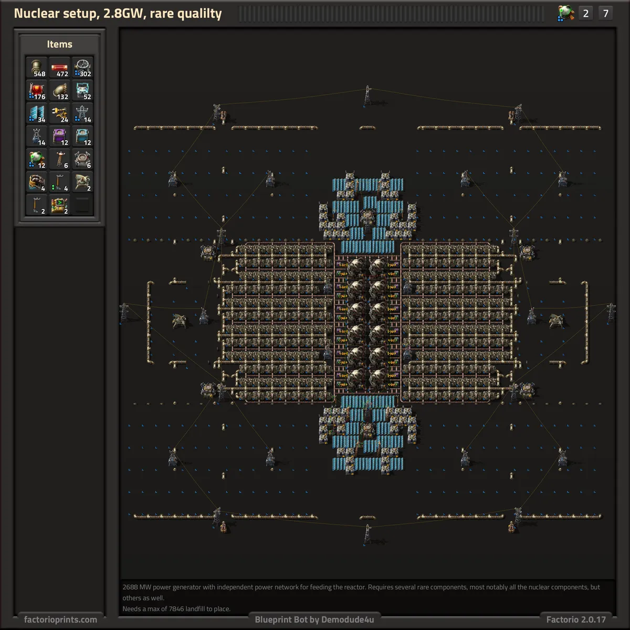Click the number 7 box in title bar
The width and height of the screenshot is (630, 630).
pyautogui.click(x=605, y=13)
